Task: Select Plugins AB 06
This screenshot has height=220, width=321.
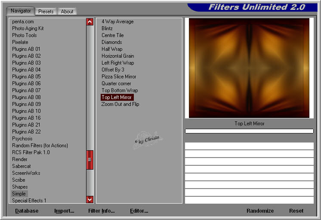Action: (26, 84)
